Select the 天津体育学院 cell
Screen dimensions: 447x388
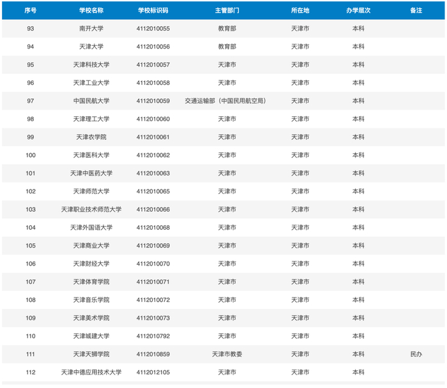pos(91,281)
